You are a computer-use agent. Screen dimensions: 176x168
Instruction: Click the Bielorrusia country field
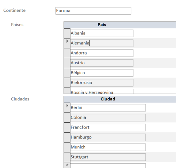pyautogui.click(x=101, y=83)
